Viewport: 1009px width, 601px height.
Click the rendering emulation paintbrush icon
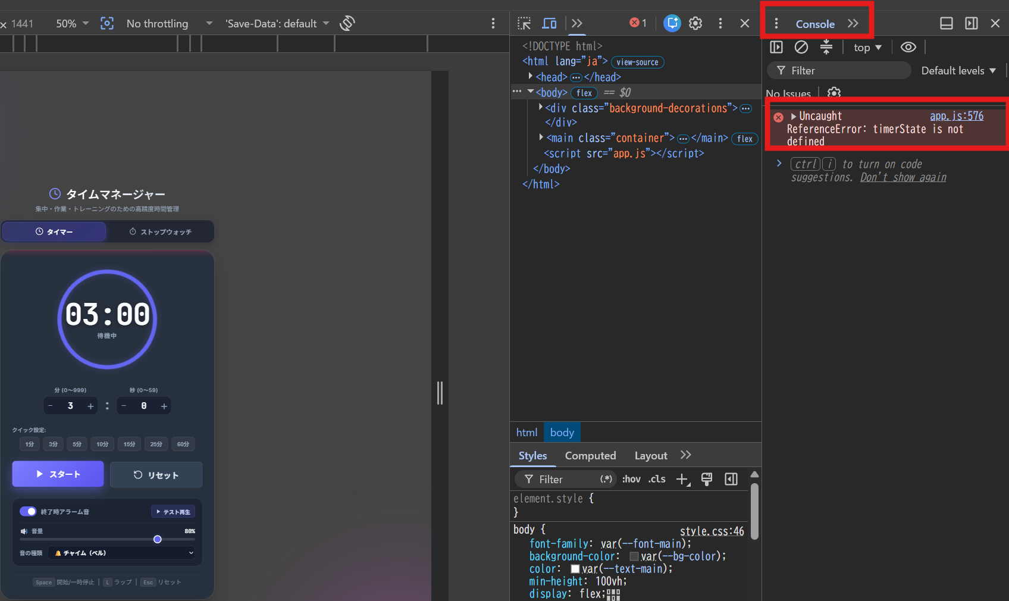(707, 480)
